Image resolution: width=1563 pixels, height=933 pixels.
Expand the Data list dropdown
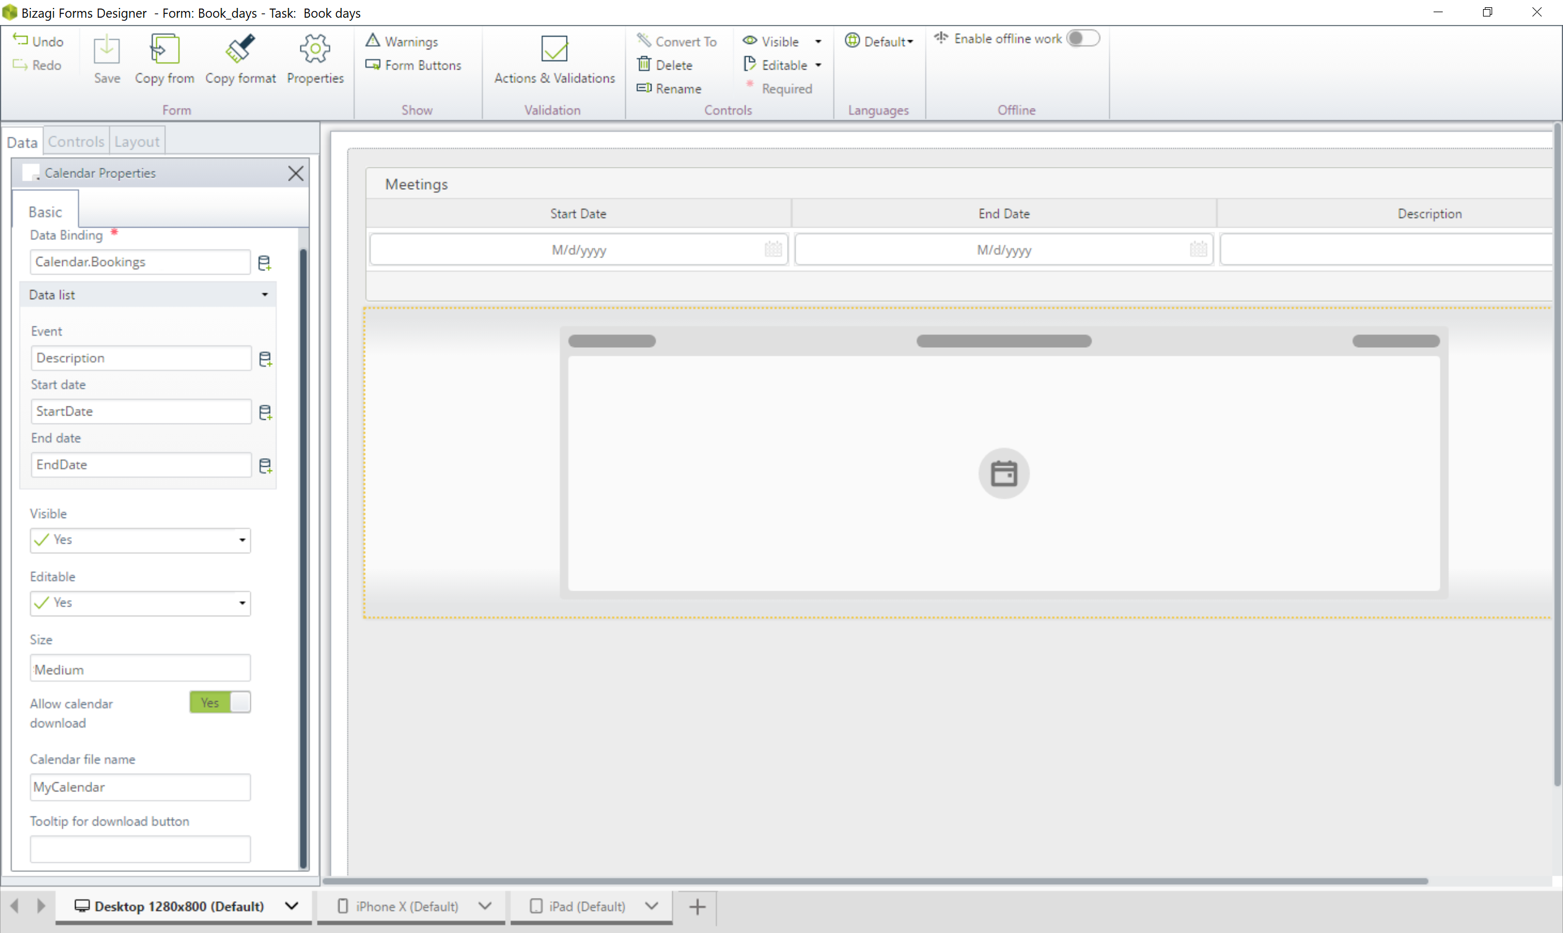click(x=264, y=294)
